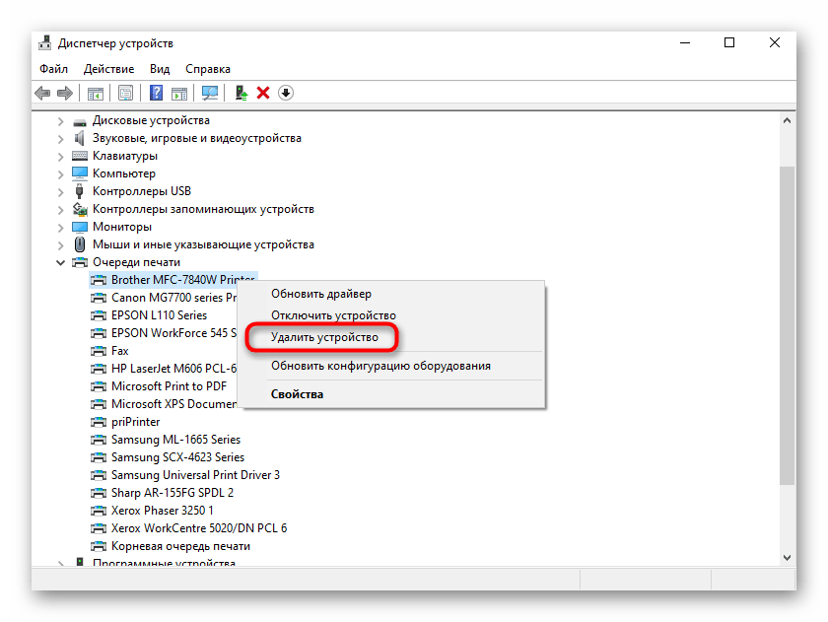Image resolution: width=828 pixels, height=622 pixels.
Task: Click the red X uninstall device toolbar icon
Action: [x=263, y=93]
